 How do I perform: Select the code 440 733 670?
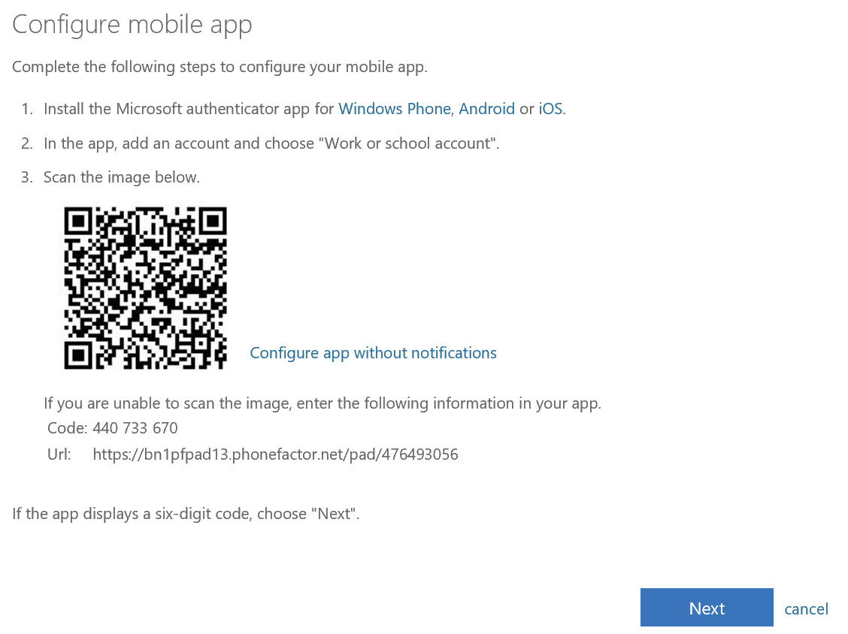[135, 428]
